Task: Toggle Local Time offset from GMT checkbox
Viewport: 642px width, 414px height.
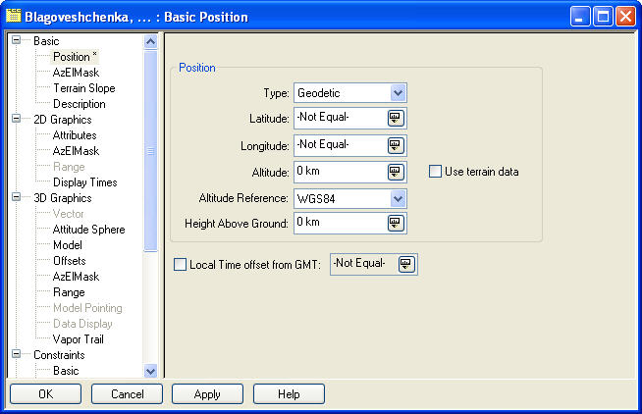Action: pyautogui.click(x=180, y=265)
